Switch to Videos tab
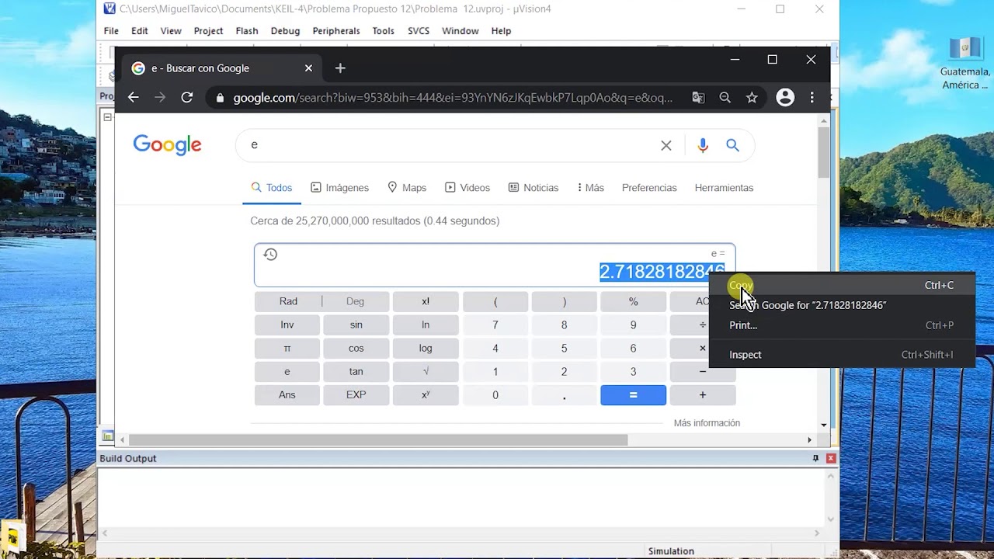Viewport: 994px width, 559px height. [467, 188]
